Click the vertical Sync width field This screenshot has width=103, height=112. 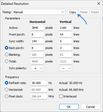pos(66,41)
